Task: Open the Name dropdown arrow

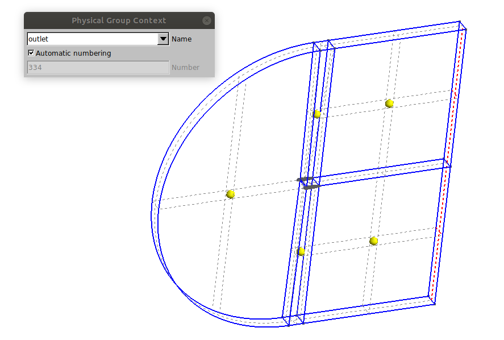Action: coord(163,39)
